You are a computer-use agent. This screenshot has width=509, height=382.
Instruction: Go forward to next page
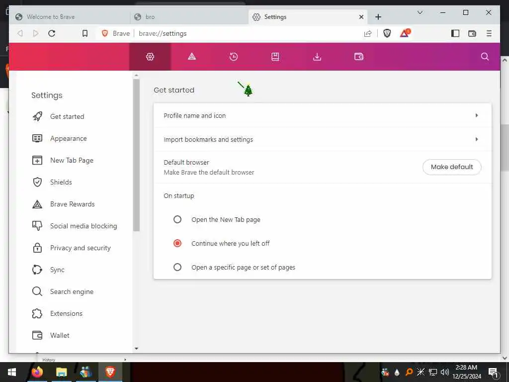click(x=36, y=33)
